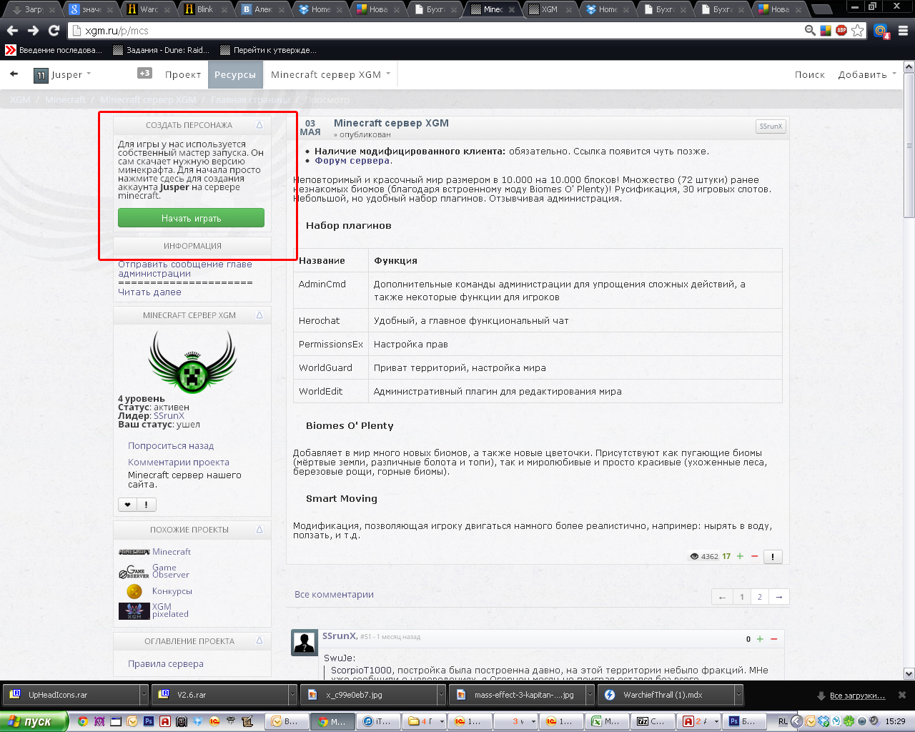Open the Форум сервера link
915x732 pixels.
click(x=352, y=161)
